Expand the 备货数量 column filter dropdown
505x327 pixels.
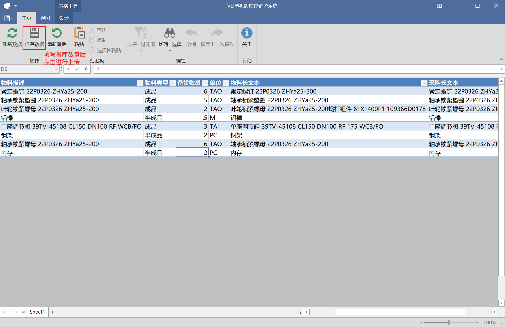tap(205, 83)
